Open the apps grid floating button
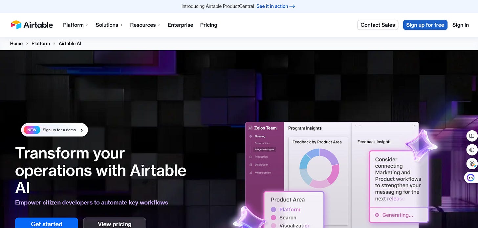 point(472,164)
